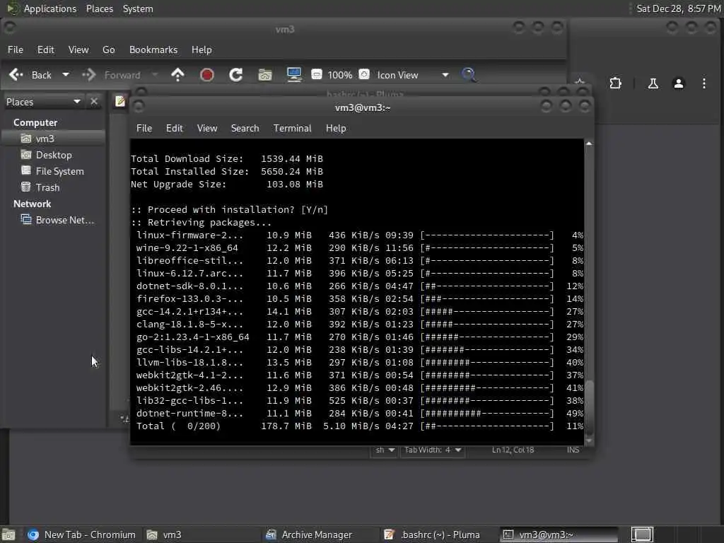Click terminal scrollbar up arrow
The image size is (724, 543).
coord(589,144)
